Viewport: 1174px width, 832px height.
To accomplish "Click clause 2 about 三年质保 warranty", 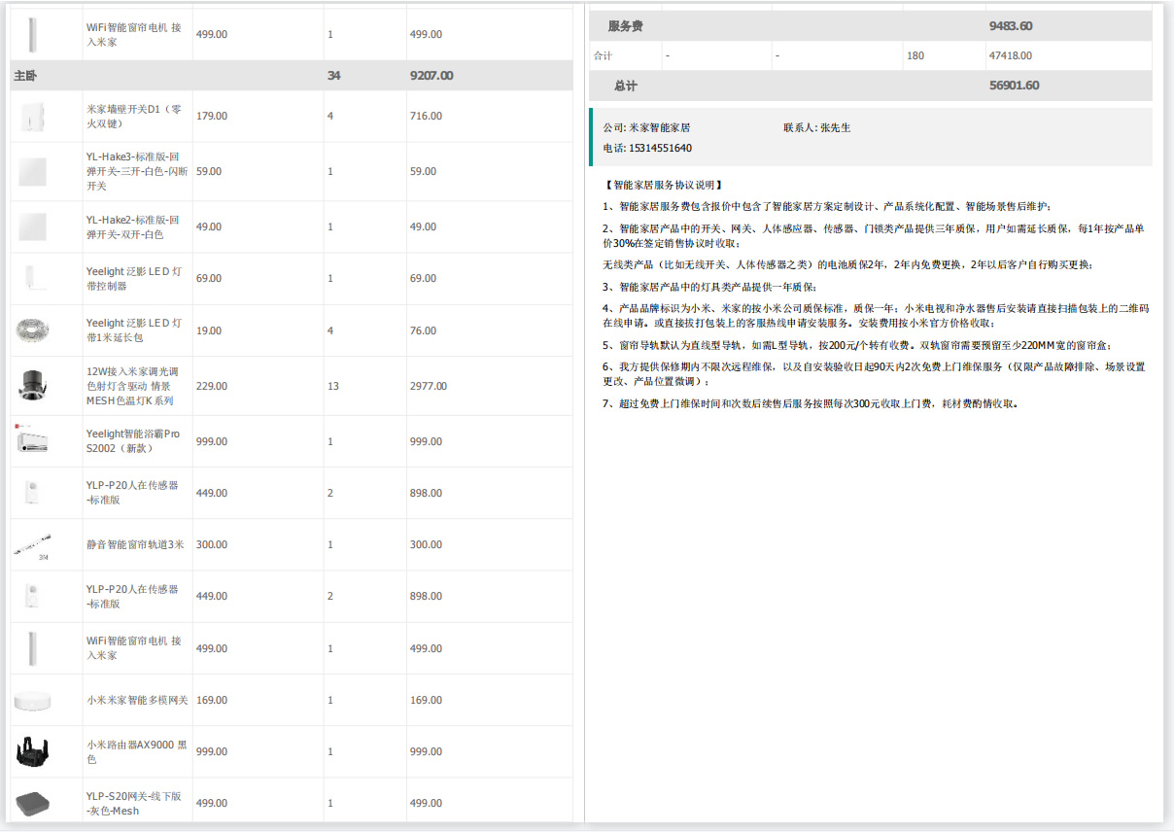I will click(874, 236).
